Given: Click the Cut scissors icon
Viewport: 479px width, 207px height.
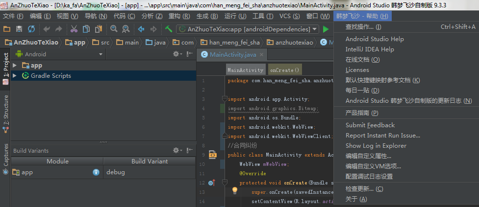Looking at the screenshot, I should tap(74, 29).
